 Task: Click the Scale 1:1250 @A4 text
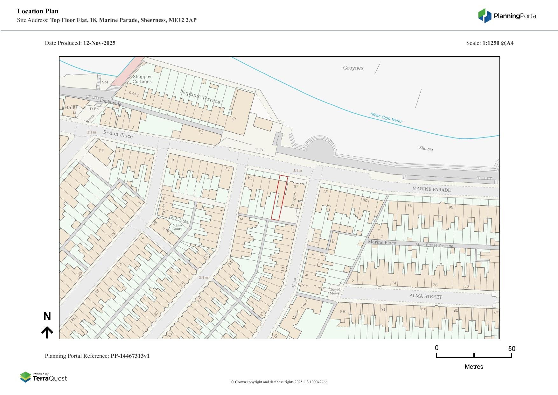click(x=490, y=43)
